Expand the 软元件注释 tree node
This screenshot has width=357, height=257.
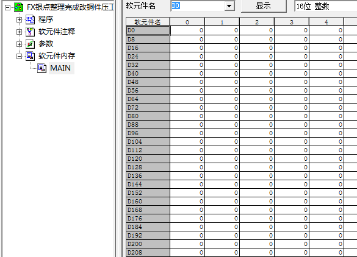20,32
